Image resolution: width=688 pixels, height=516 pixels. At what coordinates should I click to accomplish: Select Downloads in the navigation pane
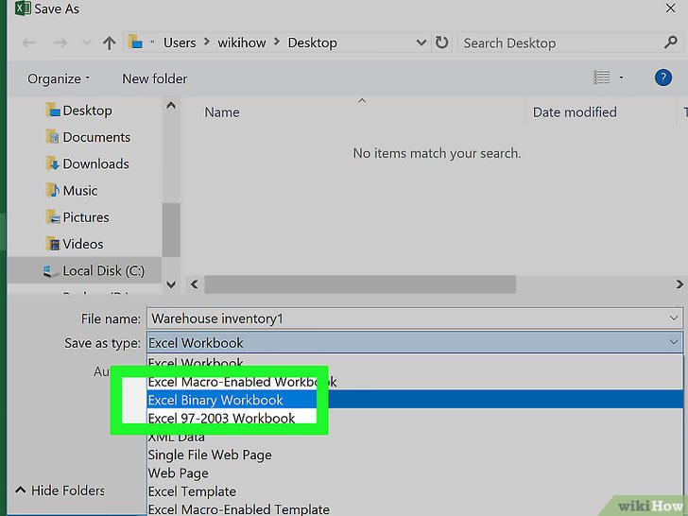coord(87,164)
